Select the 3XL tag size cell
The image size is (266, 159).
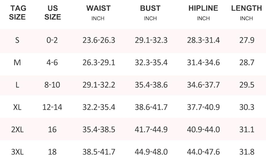(17, 152)
